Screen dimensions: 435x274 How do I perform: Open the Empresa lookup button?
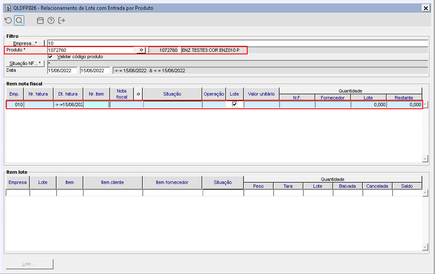click(25, 43)
